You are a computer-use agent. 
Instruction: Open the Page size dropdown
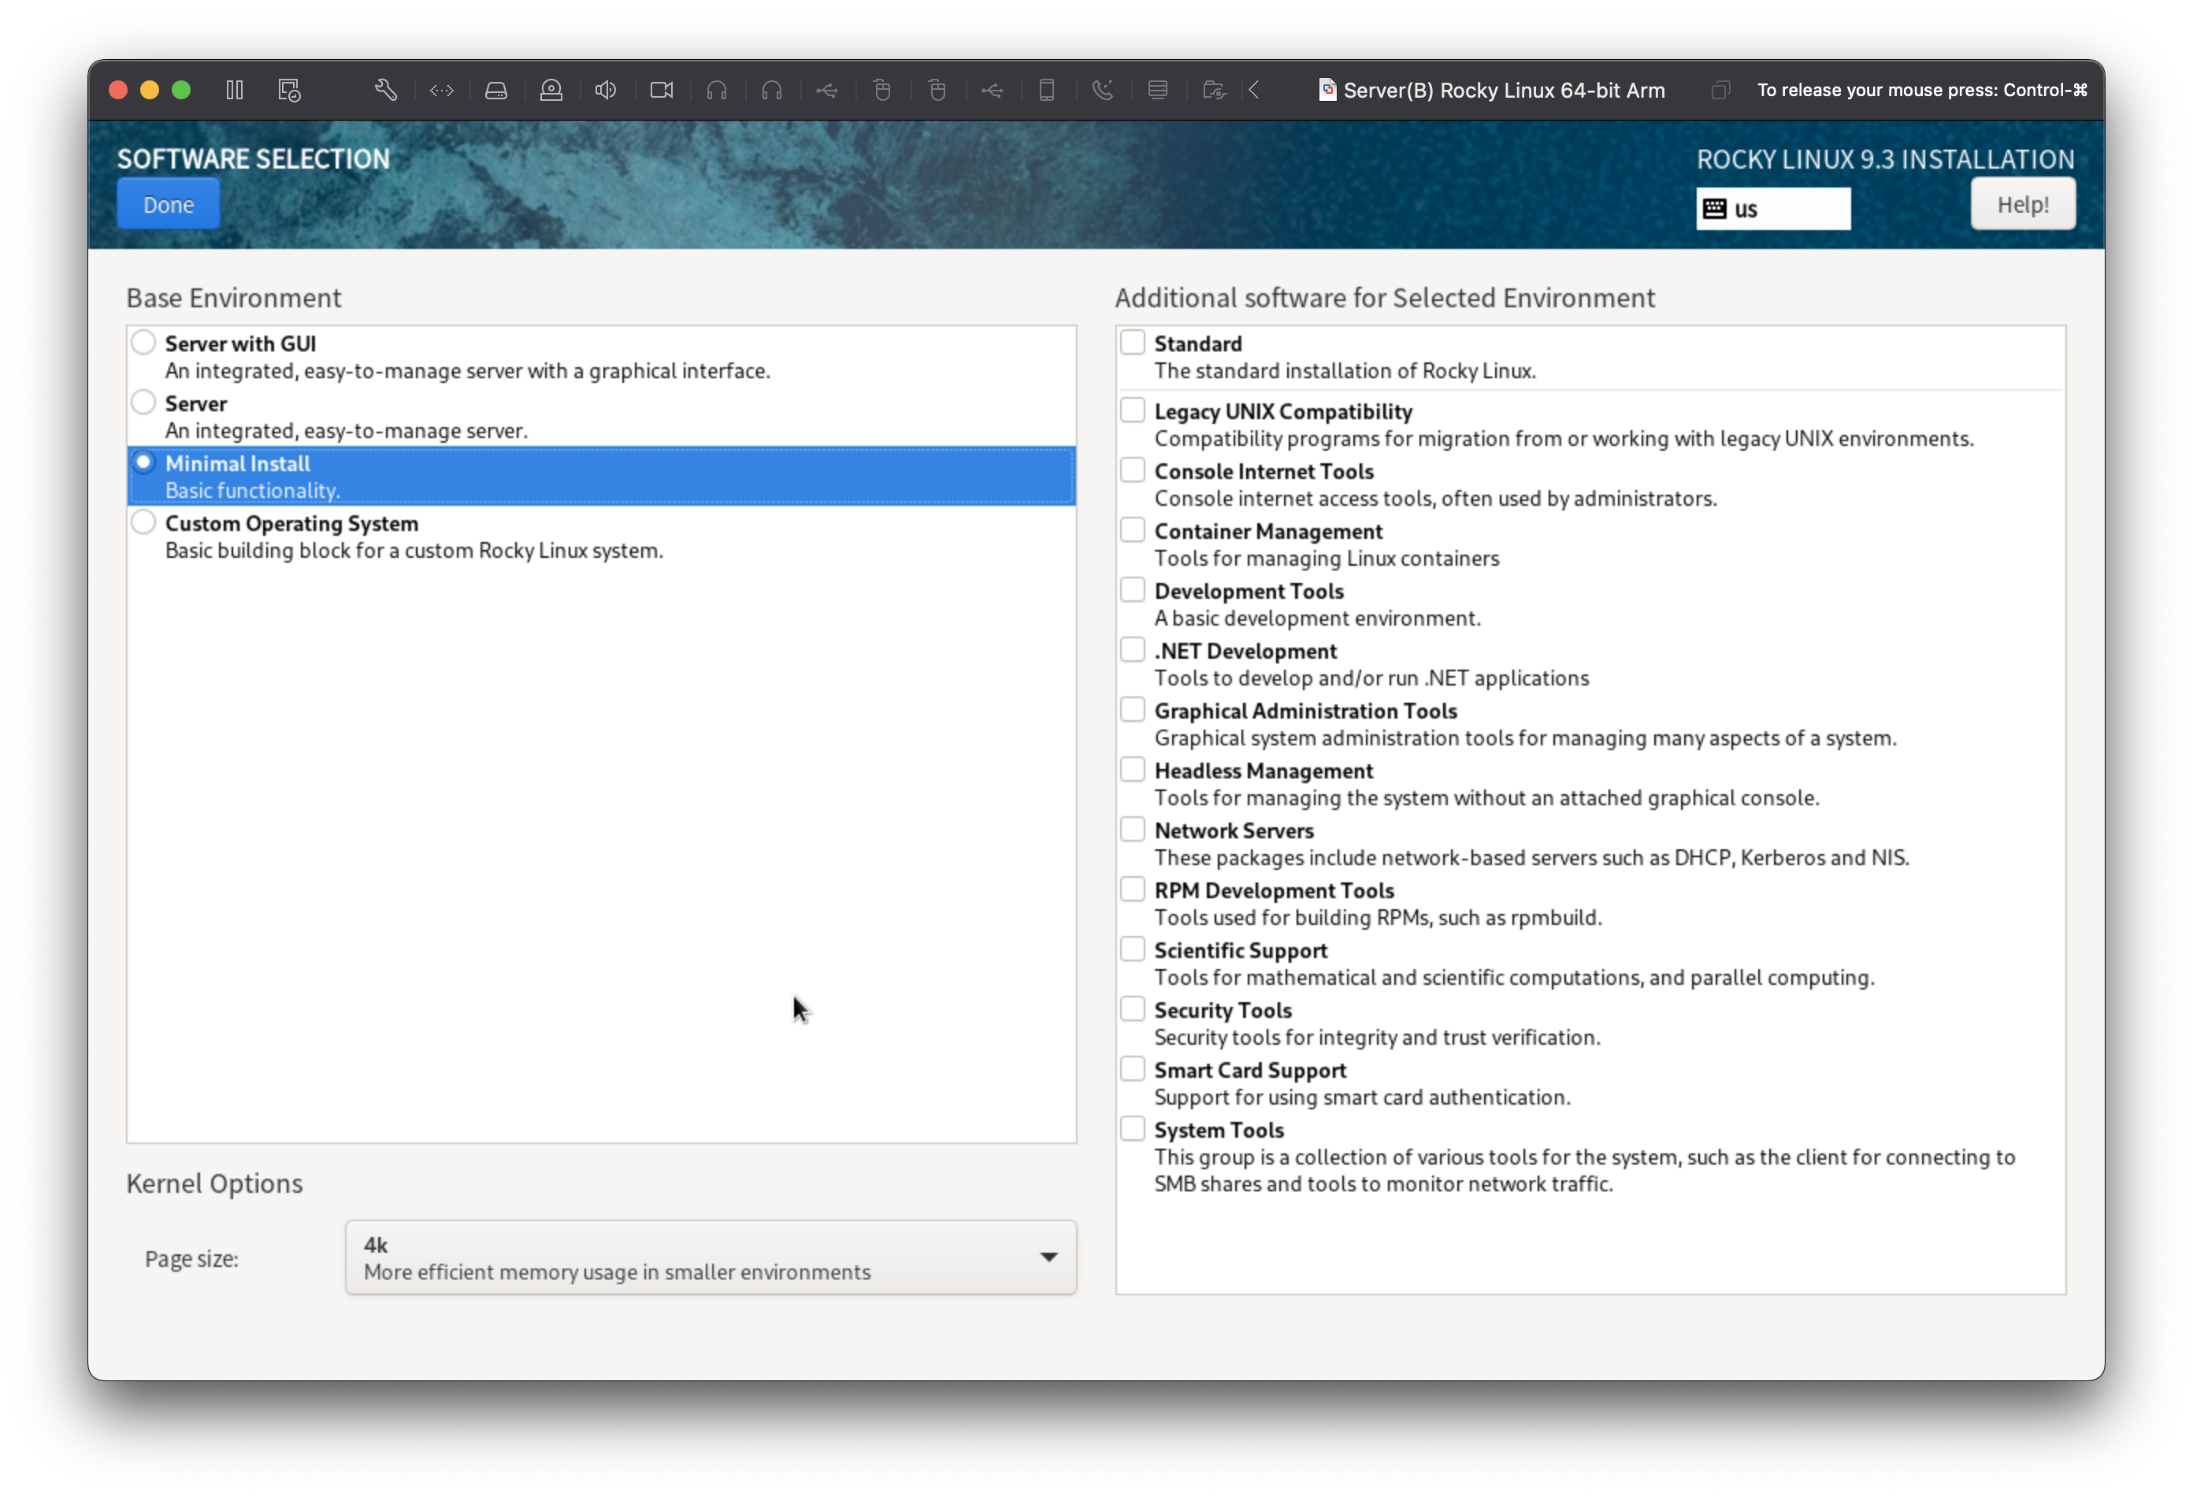coord(711,1257)
